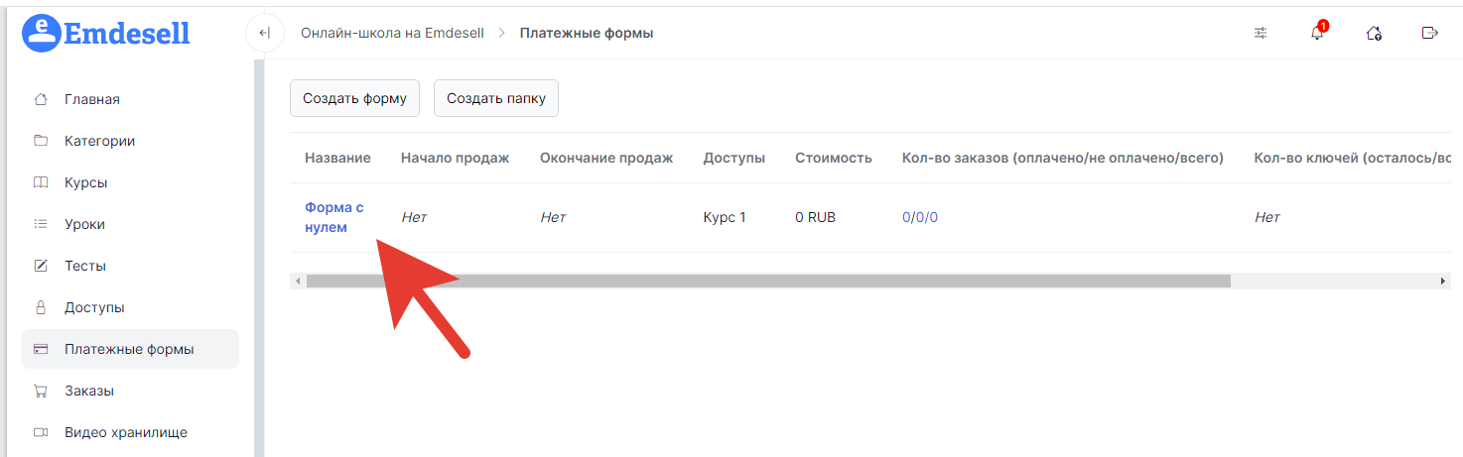The image size is (1463, 457).
Task: Open Видео хранилище section
Action: pos(125,432)
